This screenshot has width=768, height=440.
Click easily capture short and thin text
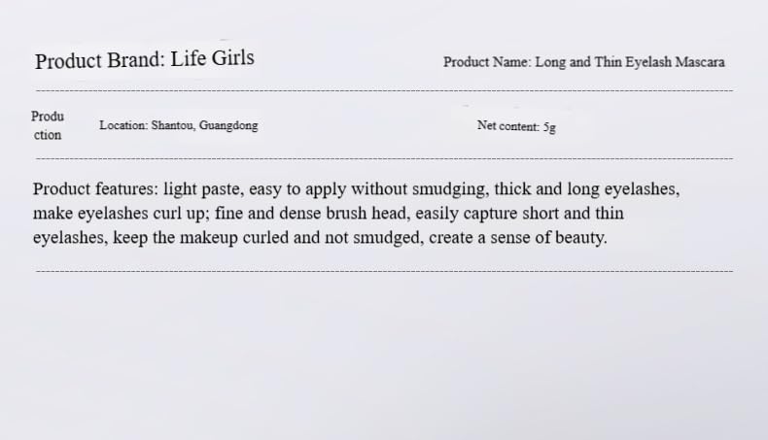520,214
